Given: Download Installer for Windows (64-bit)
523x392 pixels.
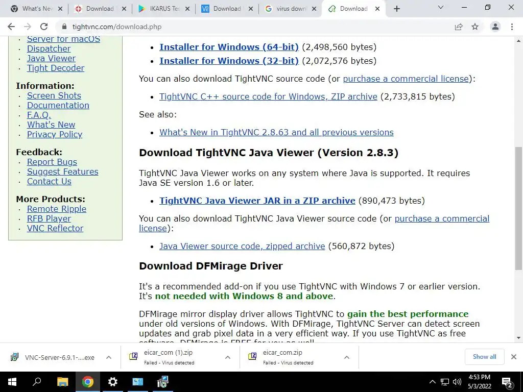Looking at the screenshot, I should (229, 47).
